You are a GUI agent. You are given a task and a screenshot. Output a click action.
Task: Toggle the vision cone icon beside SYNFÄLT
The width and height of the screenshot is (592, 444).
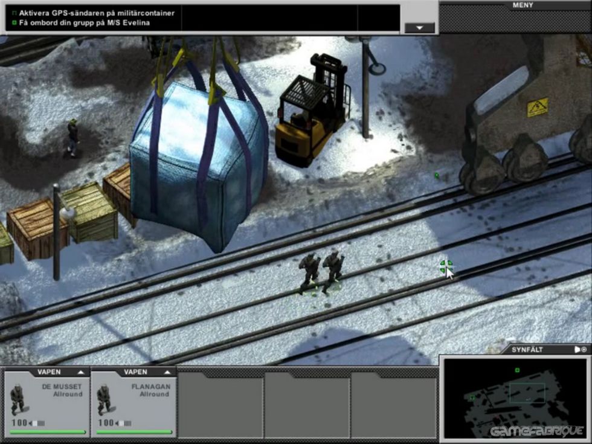click(578, 350)
